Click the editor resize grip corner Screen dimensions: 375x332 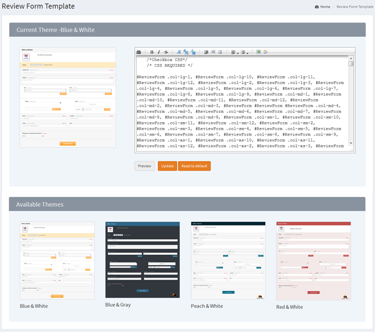click(x=351, y=149)
